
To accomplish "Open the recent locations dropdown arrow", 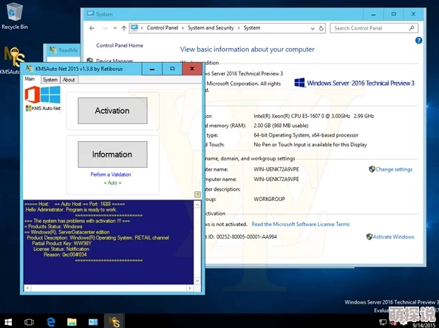I will click(x=115, y=28).
